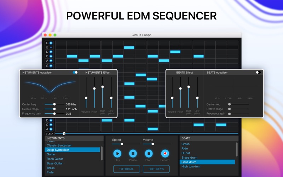Click the Volume fader in INSTUMENTS Effect
This screenshot has width=283, height=177.
point(86,98)
